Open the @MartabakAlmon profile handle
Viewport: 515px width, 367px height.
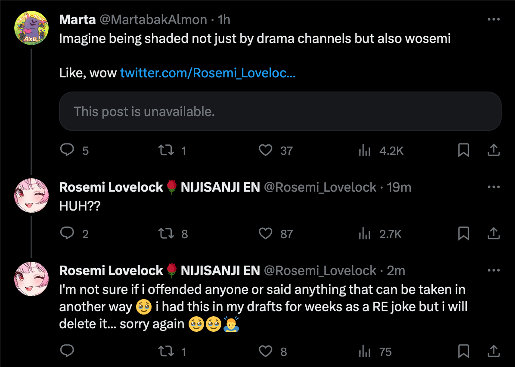(x=153, y=19)
